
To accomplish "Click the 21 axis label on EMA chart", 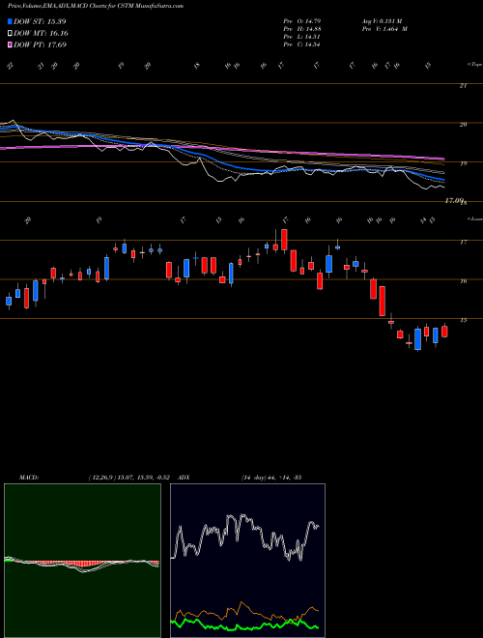I will [463, 85].
